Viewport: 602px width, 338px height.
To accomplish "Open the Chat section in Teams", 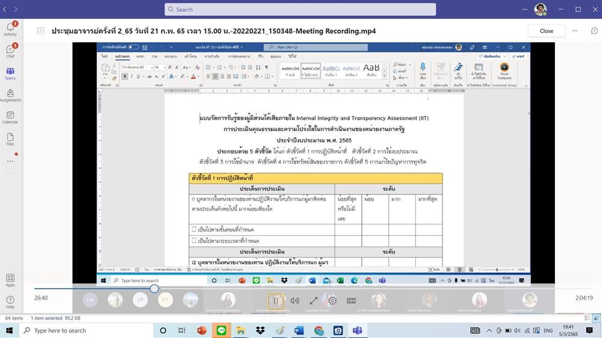I will click(x=10, y=51).
